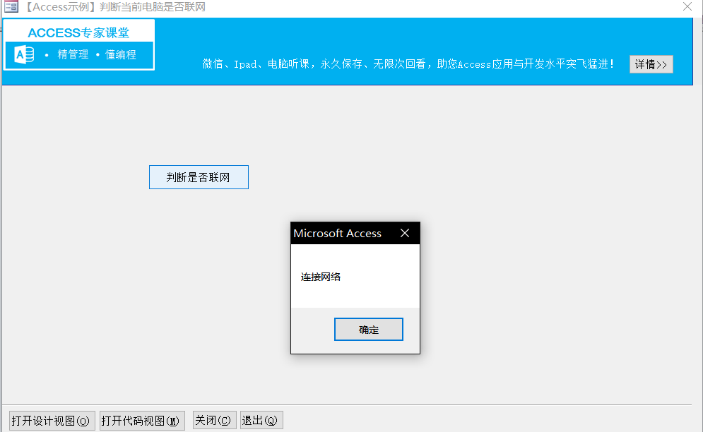703x432 pixels.
Task: Close the Microsoft Access message dialog
Action: click(x=405, y=233)
